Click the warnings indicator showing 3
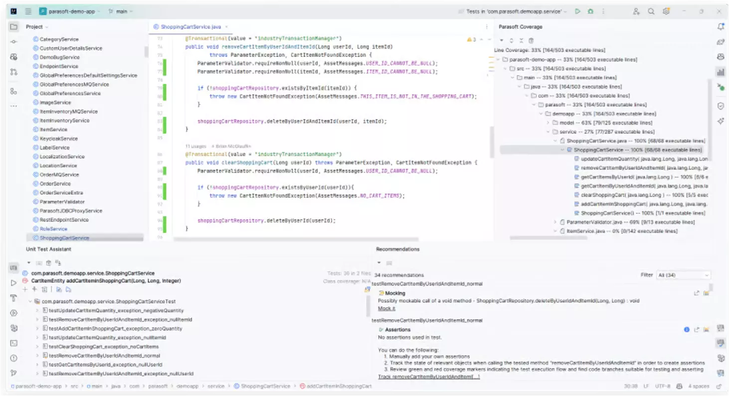The image size is (729, 396). pyautogui.click(x=471, y=39)
